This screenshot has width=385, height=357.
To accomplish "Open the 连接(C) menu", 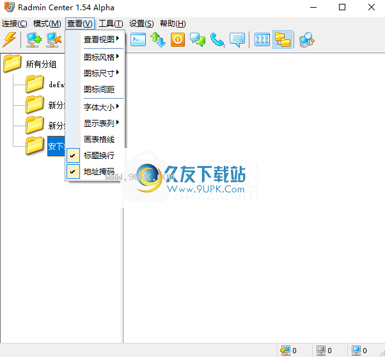I will click(x=15, y=24).
